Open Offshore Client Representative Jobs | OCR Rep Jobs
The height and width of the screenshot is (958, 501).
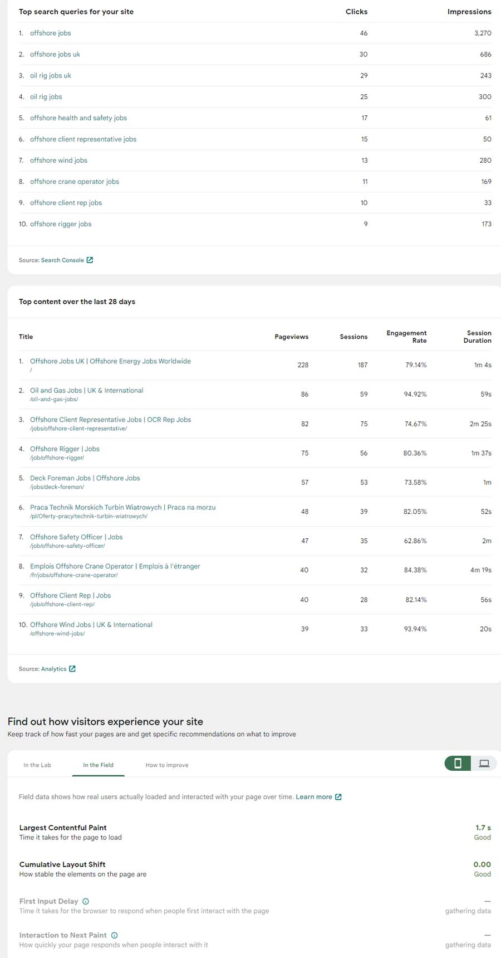[x=110, y=420]
